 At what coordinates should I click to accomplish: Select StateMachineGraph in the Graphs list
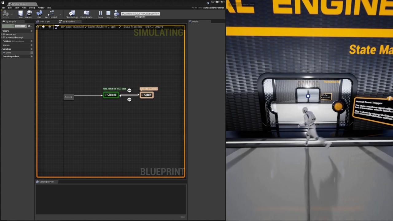point(14,37)
